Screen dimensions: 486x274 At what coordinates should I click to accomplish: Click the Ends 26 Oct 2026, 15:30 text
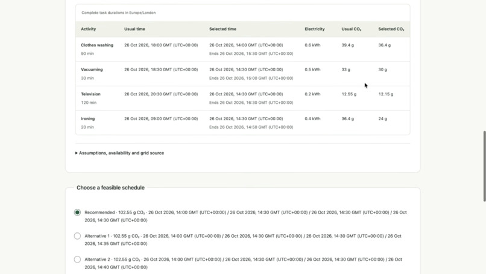point(251,53)
